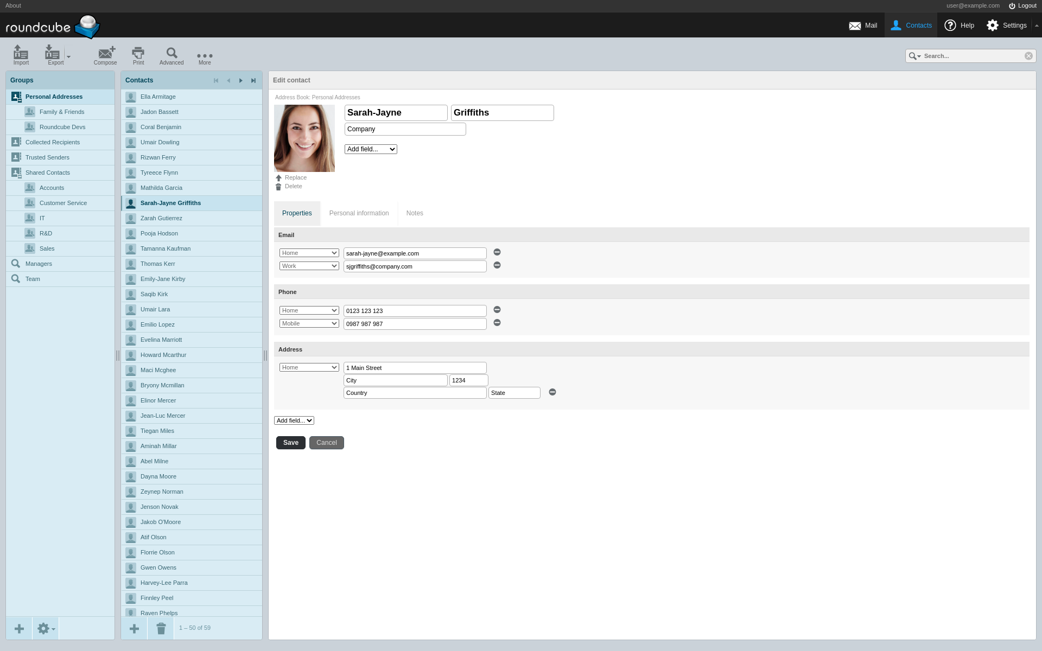Remove phone number 0987 987 987
Image resolution: width=1042 pixels, height=651 pixels.
(497, 323)
